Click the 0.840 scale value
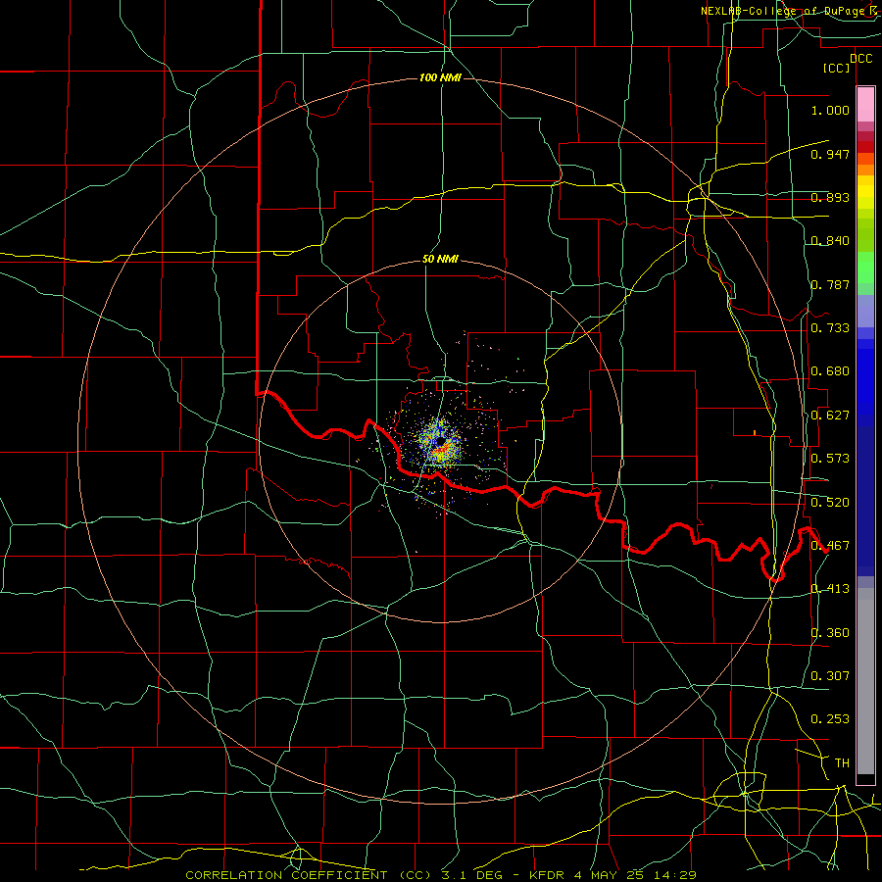 coord(830,241)
